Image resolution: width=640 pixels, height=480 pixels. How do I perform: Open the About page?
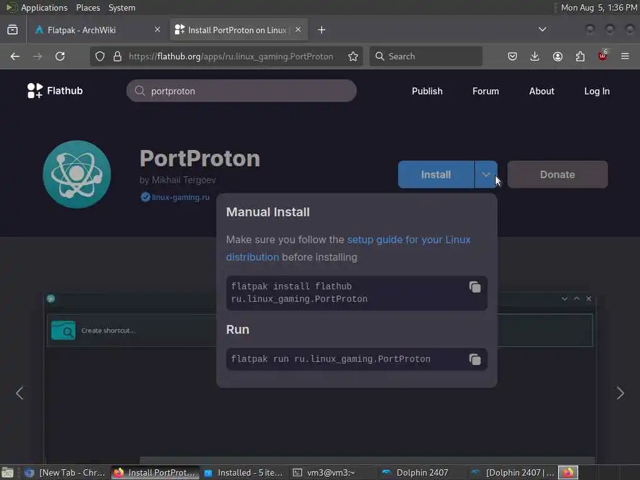click(x=542, y=91)
